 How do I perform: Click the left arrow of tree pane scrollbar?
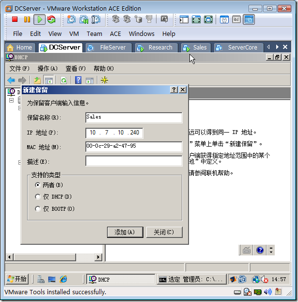coord(9,257)
